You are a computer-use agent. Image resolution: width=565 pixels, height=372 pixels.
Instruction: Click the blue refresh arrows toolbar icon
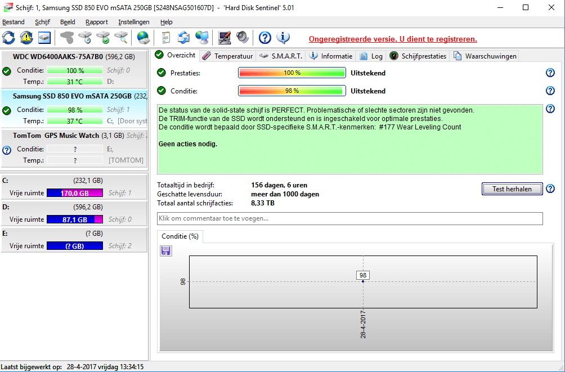click(8, 38)
